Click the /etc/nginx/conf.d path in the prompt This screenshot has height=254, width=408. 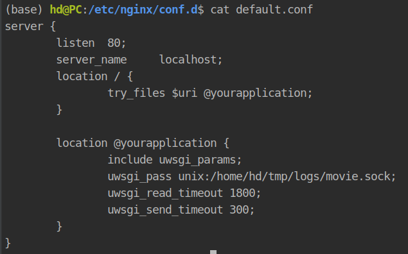[143, 10]
